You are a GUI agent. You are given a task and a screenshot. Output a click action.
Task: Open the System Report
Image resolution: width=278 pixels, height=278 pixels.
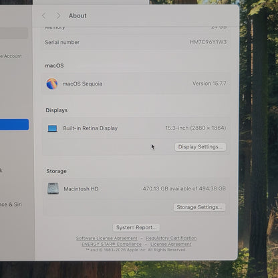(x=136, y=227)
